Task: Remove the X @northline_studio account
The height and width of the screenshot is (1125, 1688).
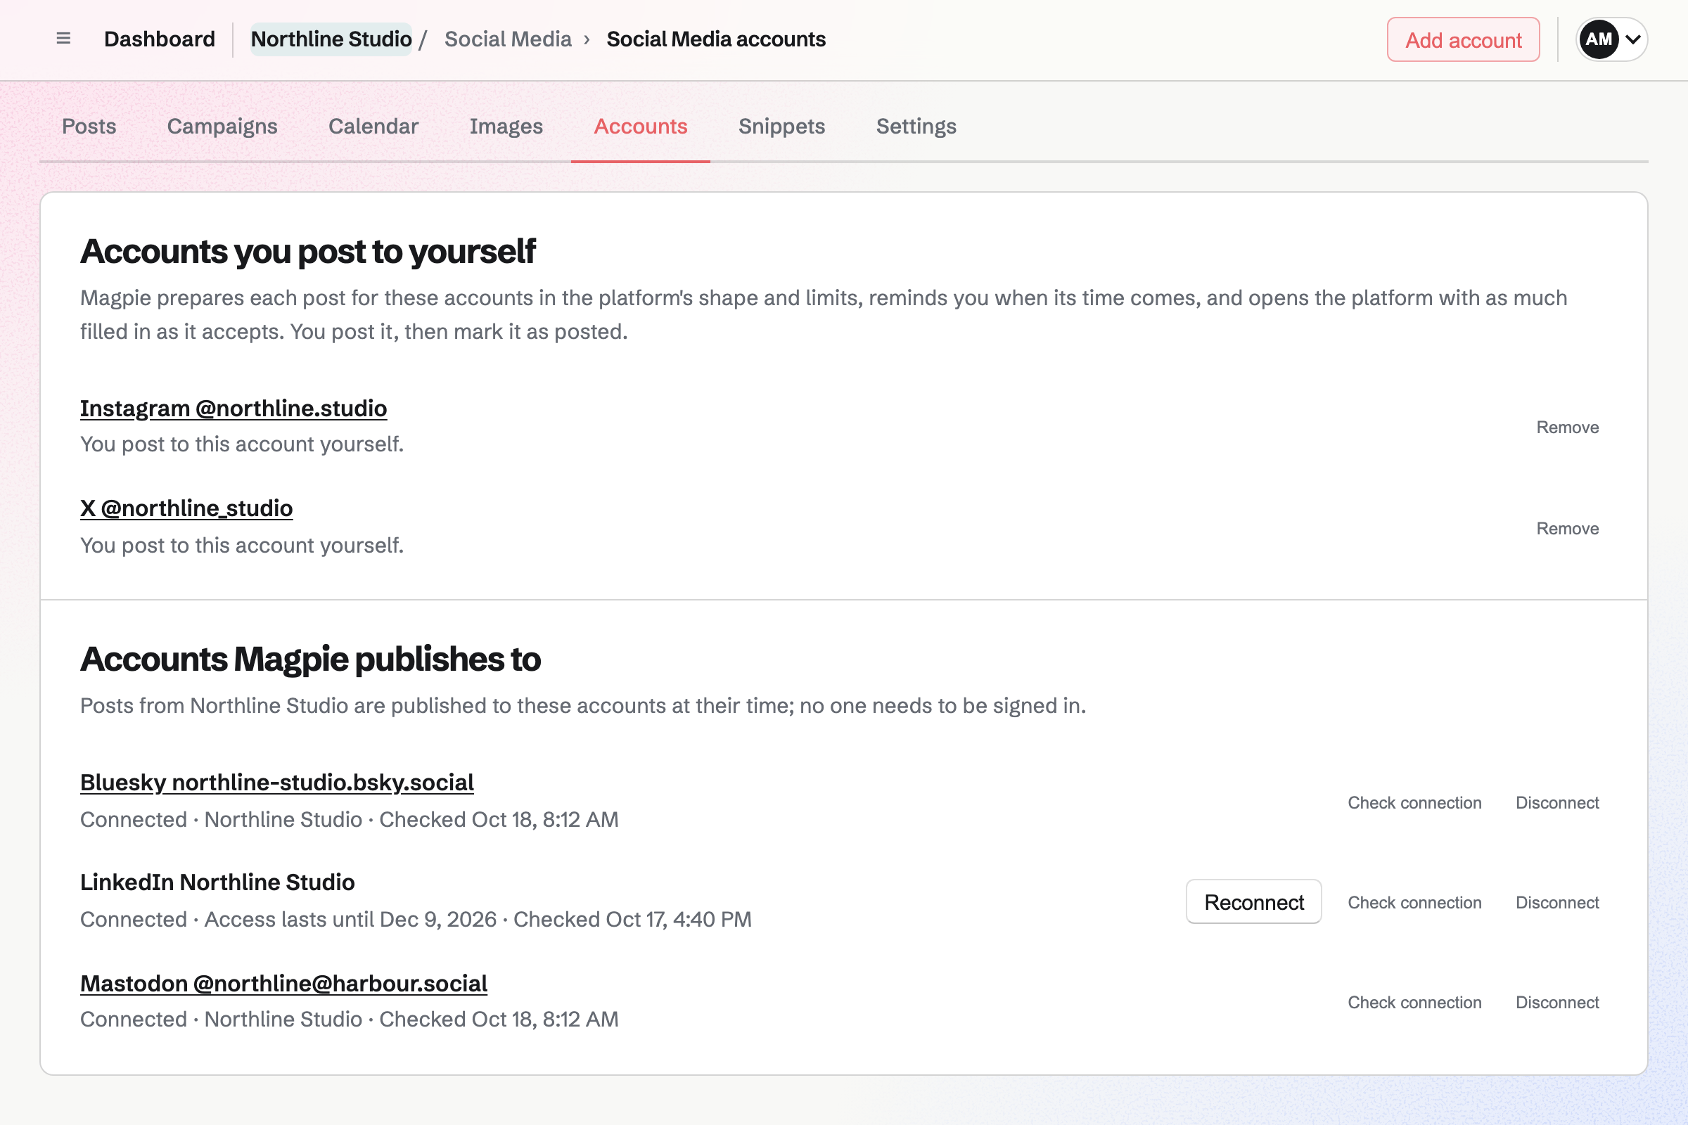Action: (1567, 529)
